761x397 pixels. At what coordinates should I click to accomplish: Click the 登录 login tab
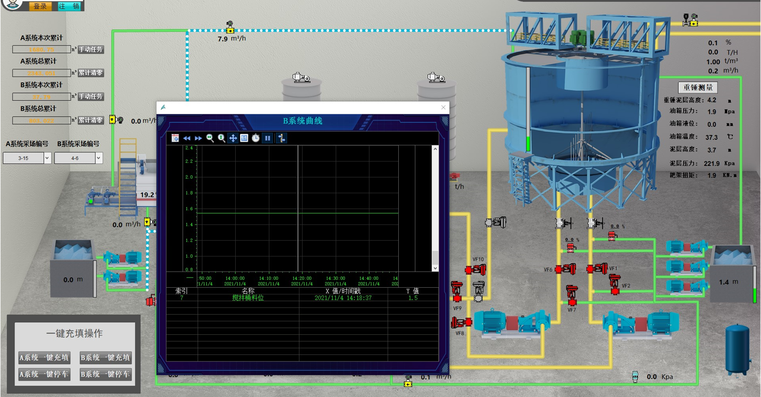coord(40,6)
